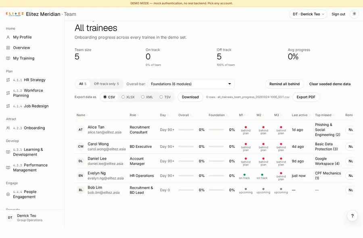Click the Export PDF button
The width and height of the screenshot is (363, 238).
pyautogui.click(x=306, y=97)
